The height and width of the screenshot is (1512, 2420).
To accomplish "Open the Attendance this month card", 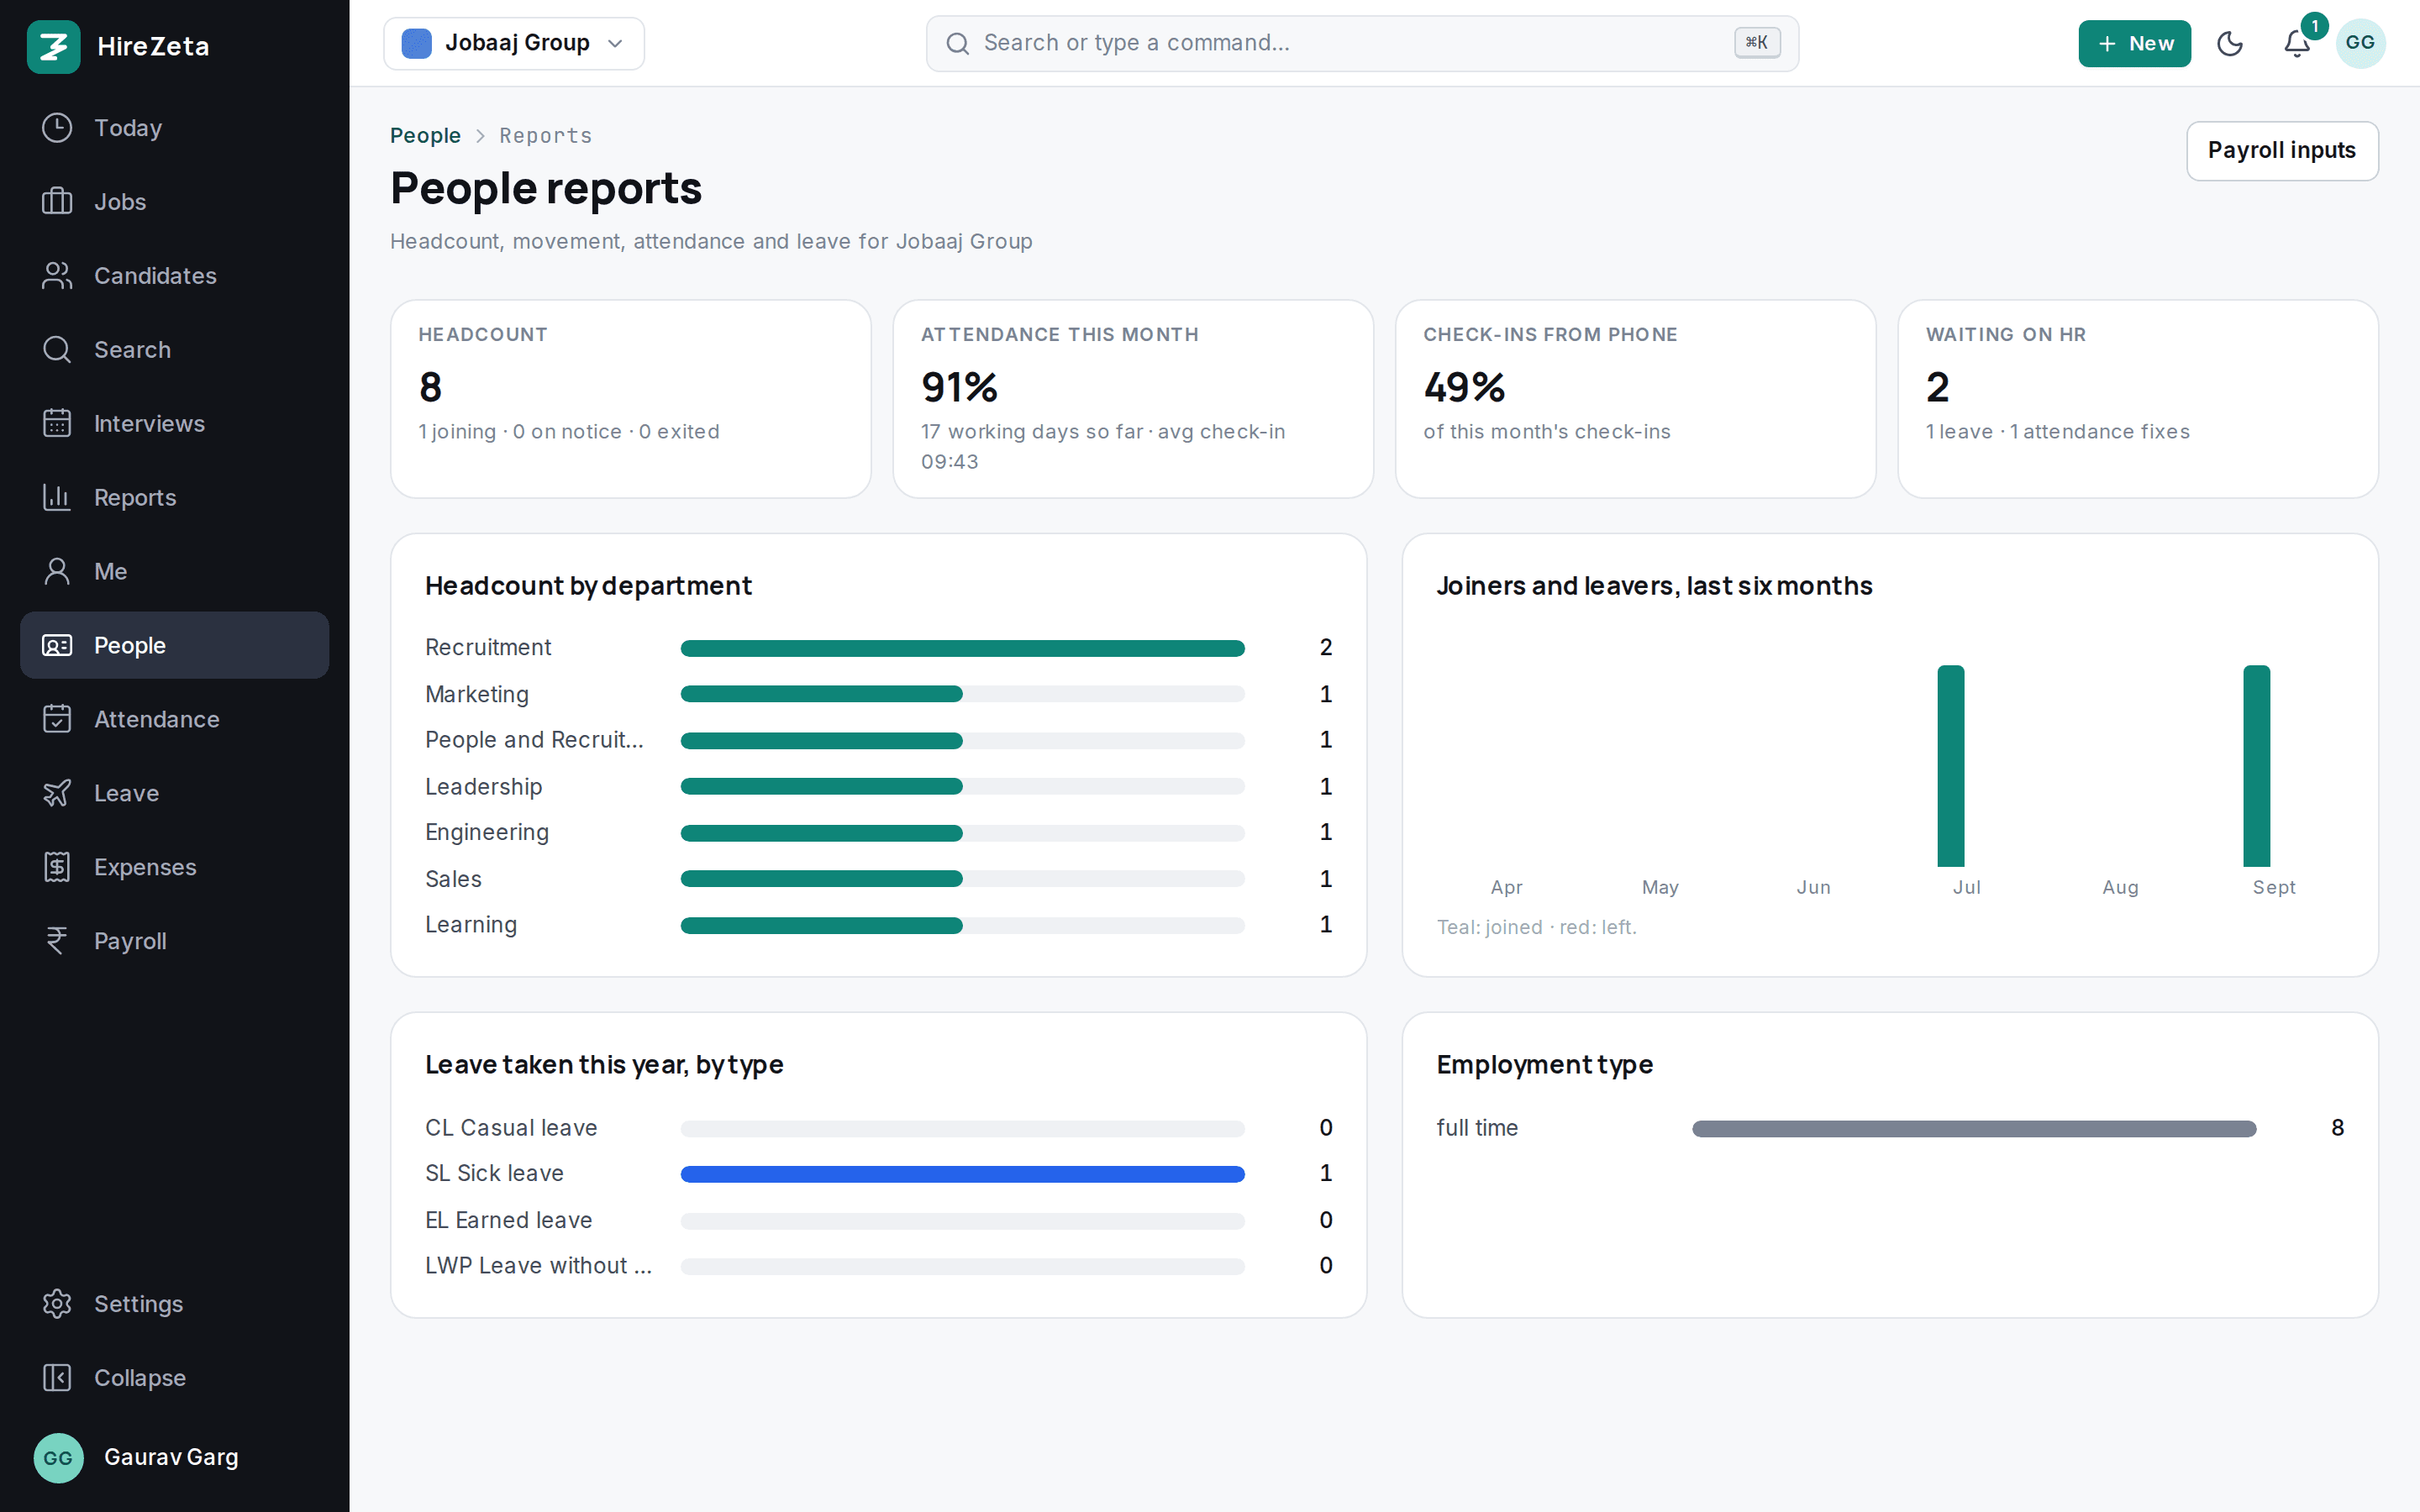I will (1133, 399).
